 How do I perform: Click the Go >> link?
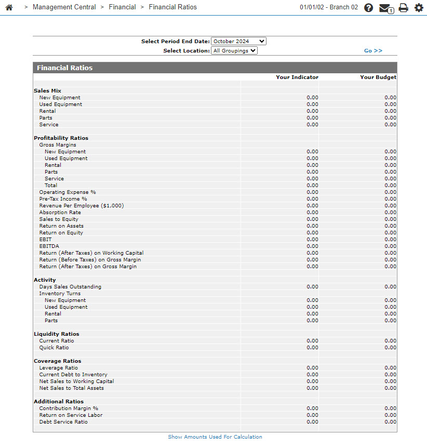pos(373,50)
